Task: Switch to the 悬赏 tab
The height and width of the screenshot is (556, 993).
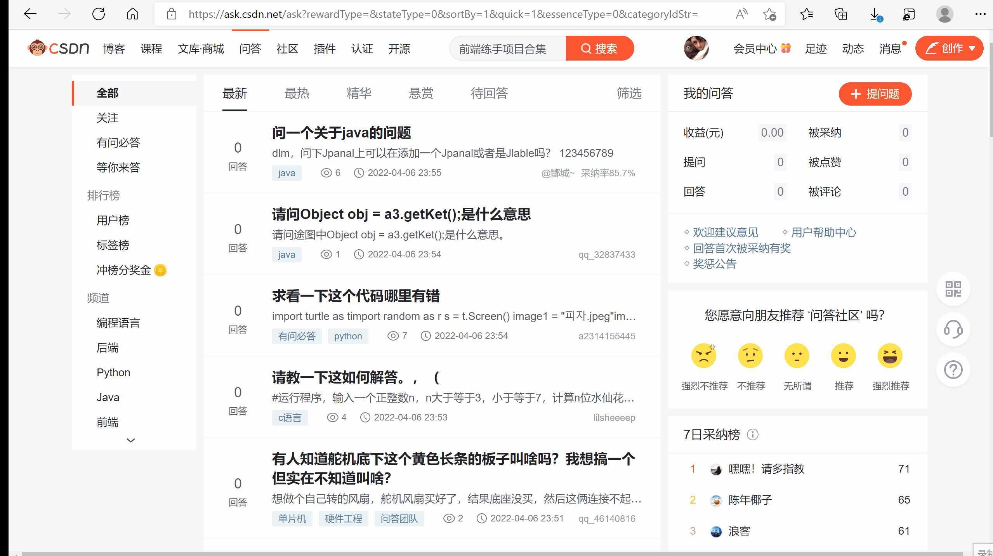Action: pyautogui.click(x=421, y=93)
